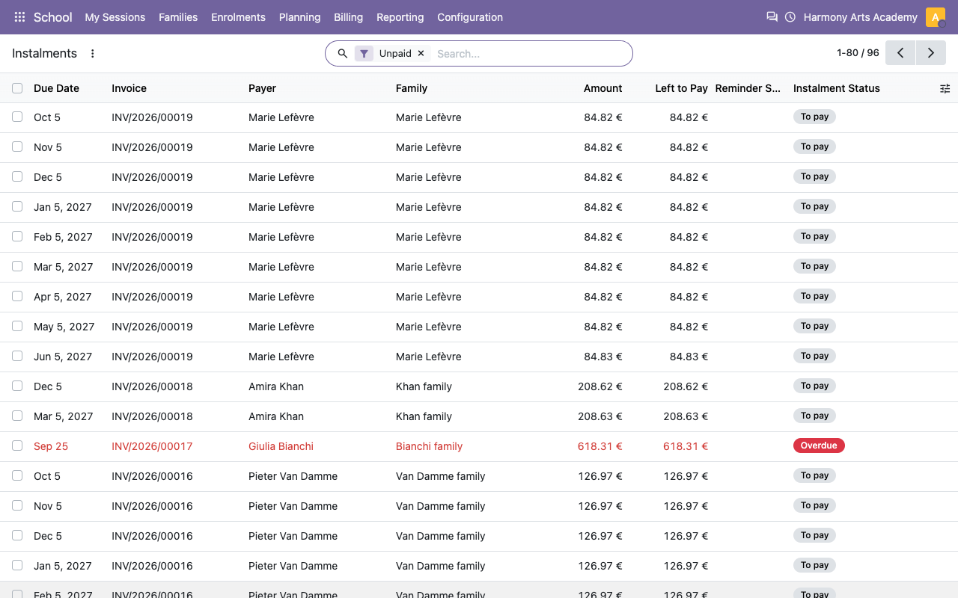The width and height of the screenshot is (958, 598).
Task: Open the apps grid menu icon
Action: coord(19,17)
